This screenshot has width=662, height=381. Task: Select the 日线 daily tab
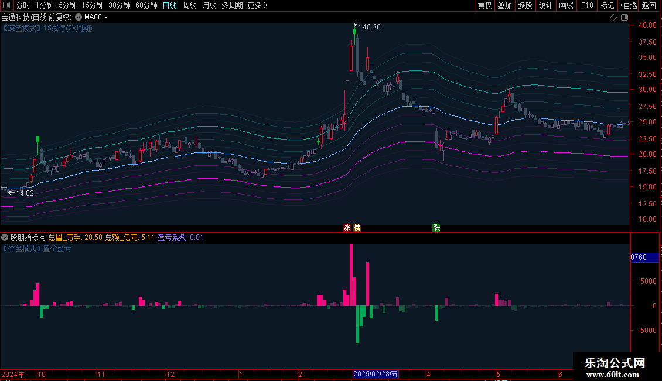[x=170, y=5]
